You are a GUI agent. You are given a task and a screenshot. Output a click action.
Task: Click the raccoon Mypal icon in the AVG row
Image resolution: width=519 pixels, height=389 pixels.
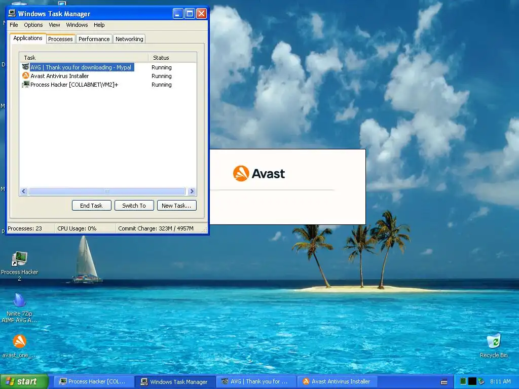pyautogui.click(x=25, y=67)
